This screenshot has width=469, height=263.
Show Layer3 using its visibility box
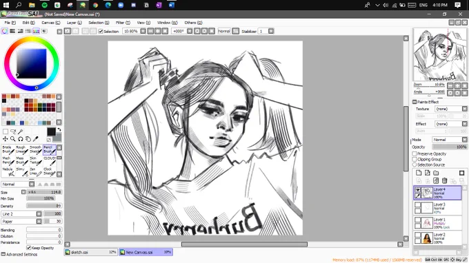point(417,205)
